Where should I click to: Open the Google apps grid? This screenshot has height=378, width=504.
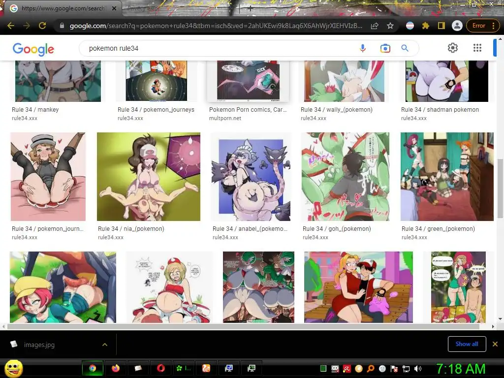tap(477, 48)
